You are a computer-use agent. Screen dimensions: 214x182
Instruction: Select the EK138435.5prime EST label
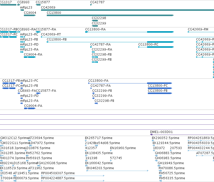coord(99,153)
